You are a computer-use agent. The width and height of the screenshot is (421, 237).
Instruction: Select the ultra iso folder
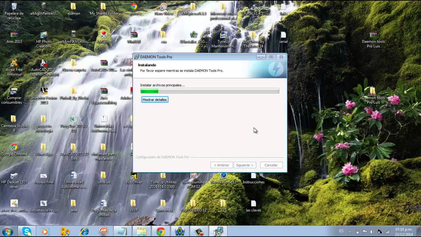104,177
